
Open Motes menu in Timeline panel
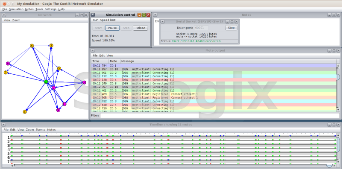click(51, 130)
